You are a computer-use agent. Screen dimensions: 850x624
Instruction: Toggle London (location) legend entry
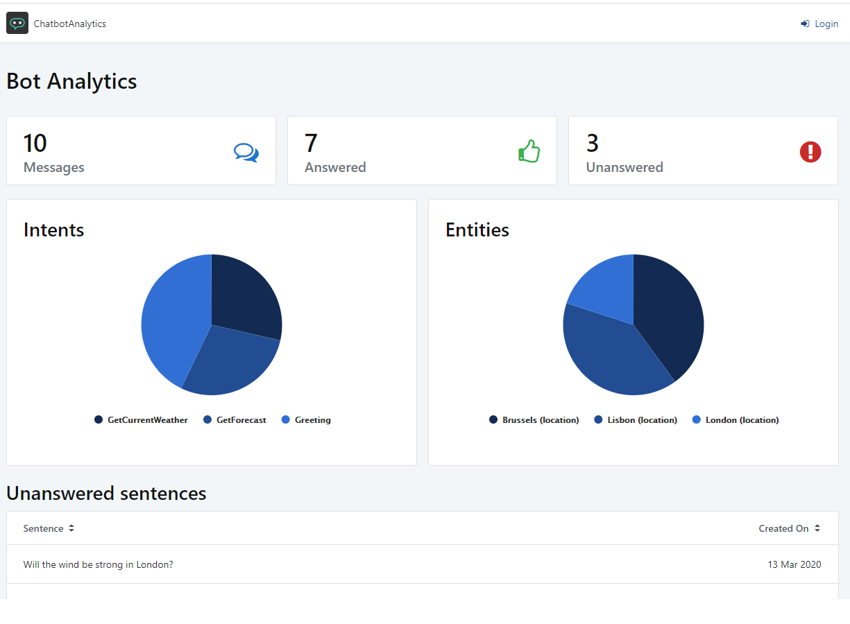tap(736, 419)
